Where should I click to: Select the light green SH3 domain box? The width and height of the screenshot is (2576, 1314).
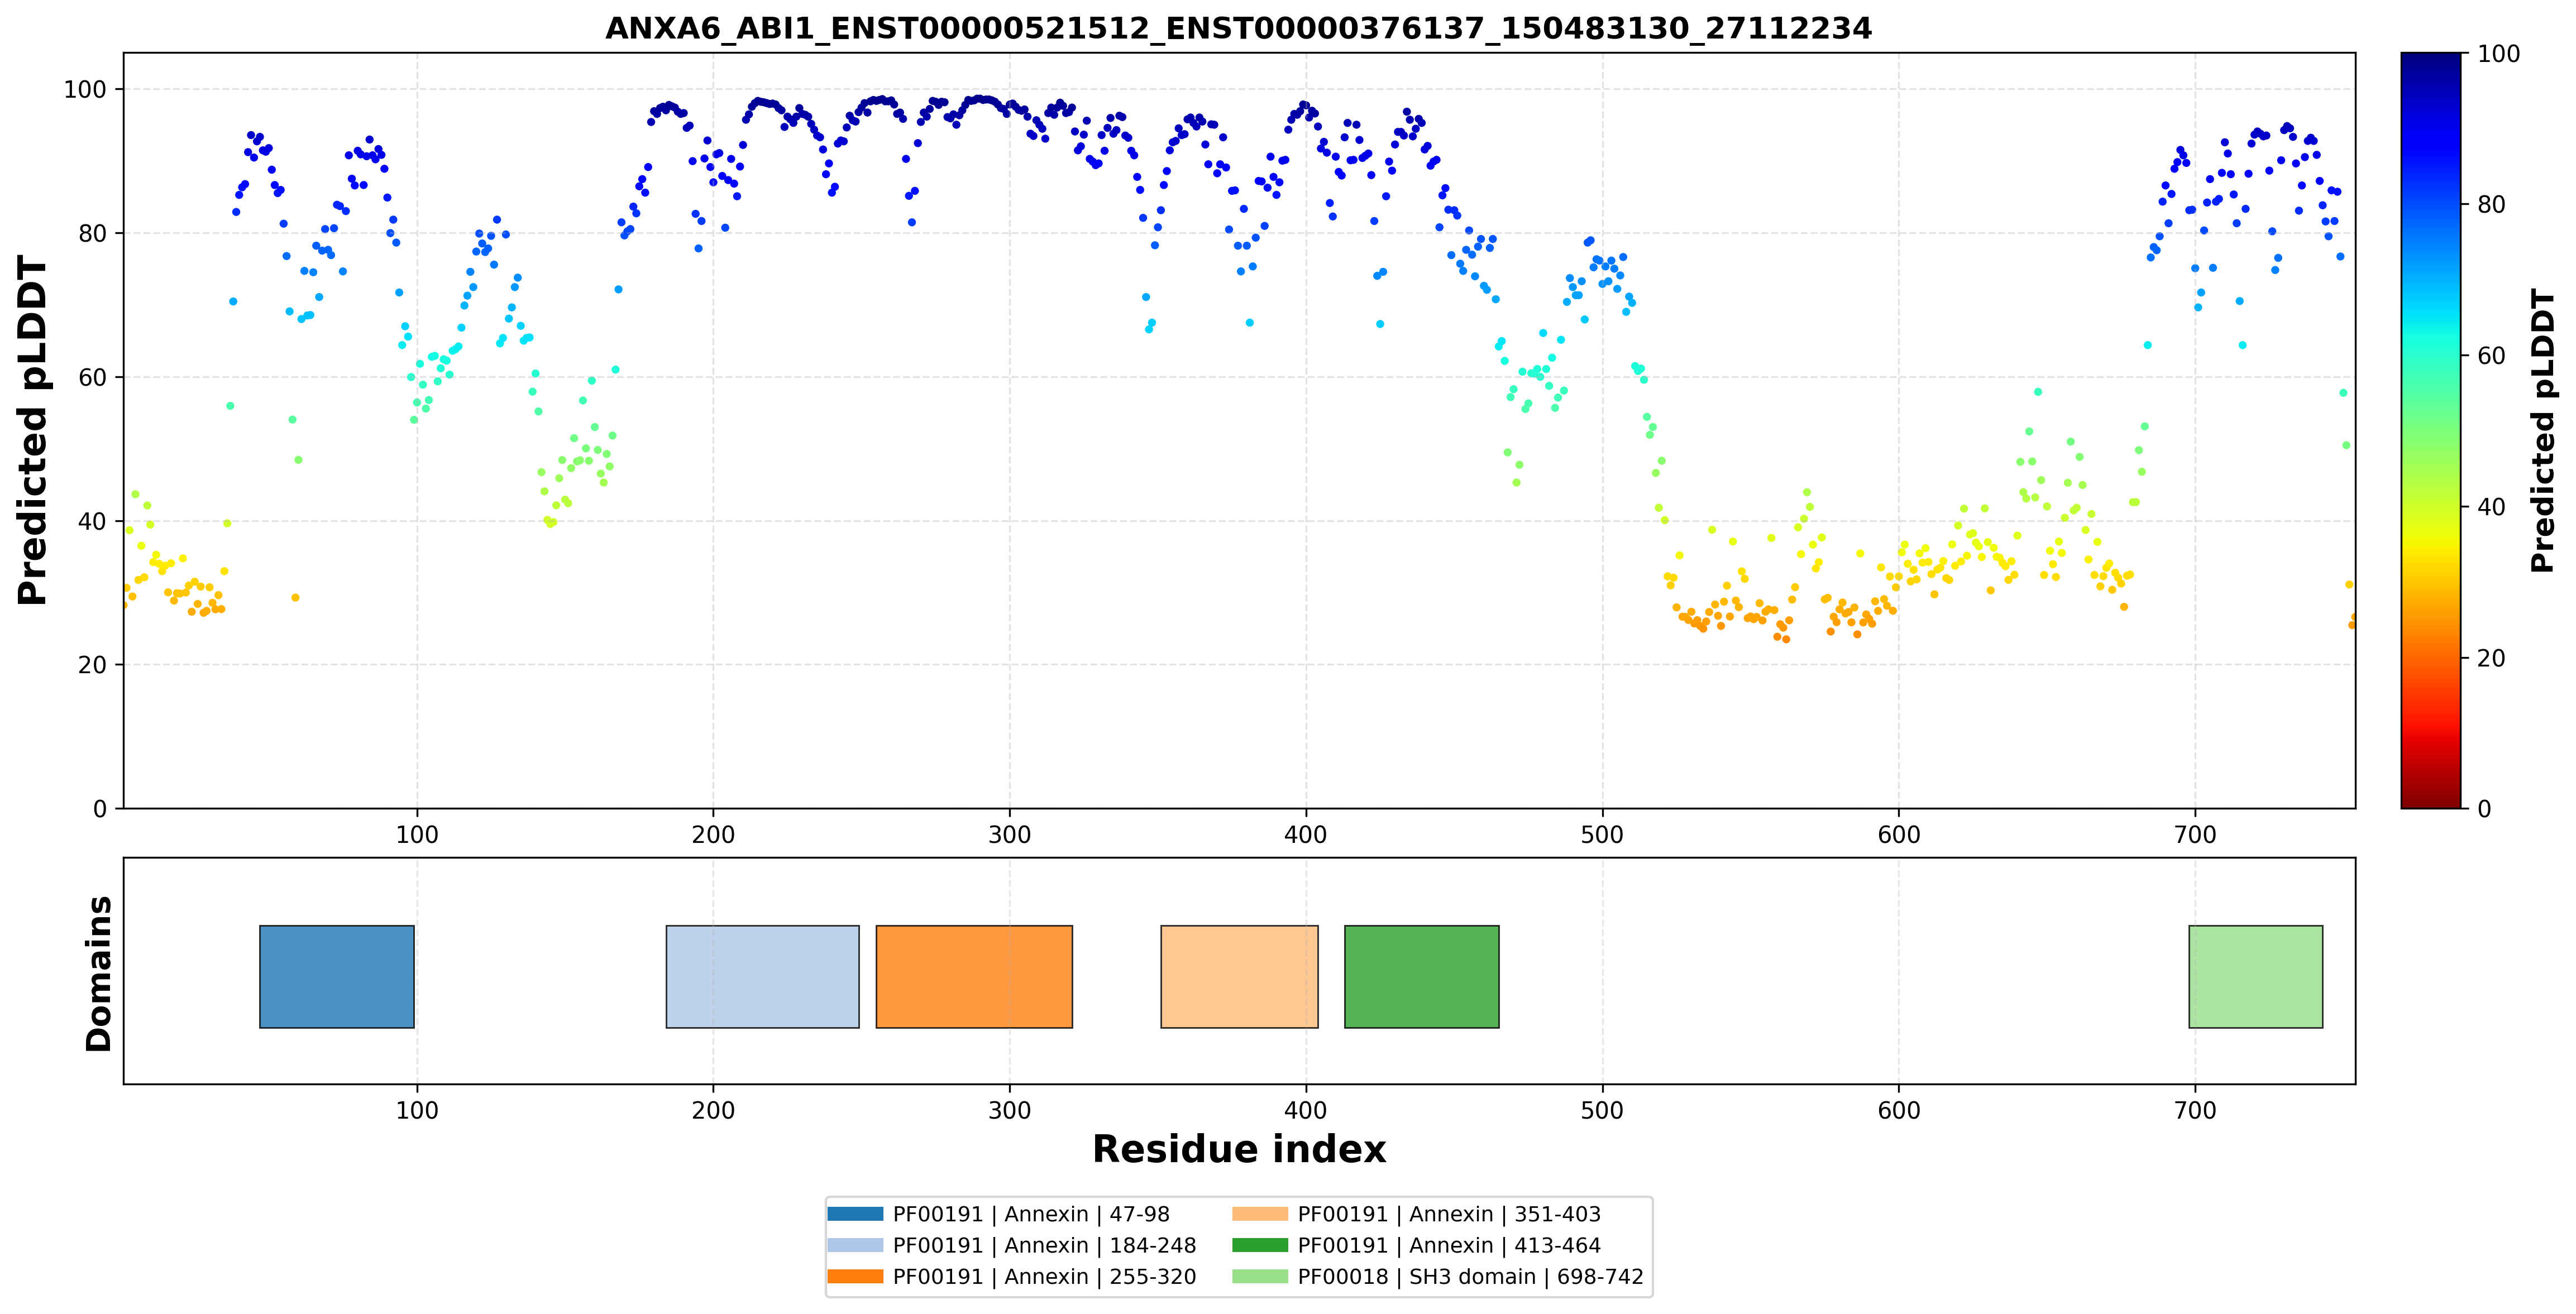pos(2256,976)
